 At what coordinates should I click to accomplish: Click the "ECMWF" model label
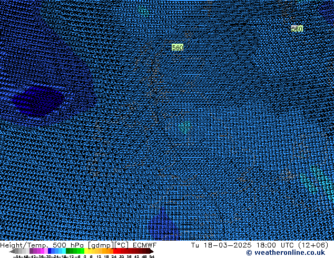click(x=145, y=245)
